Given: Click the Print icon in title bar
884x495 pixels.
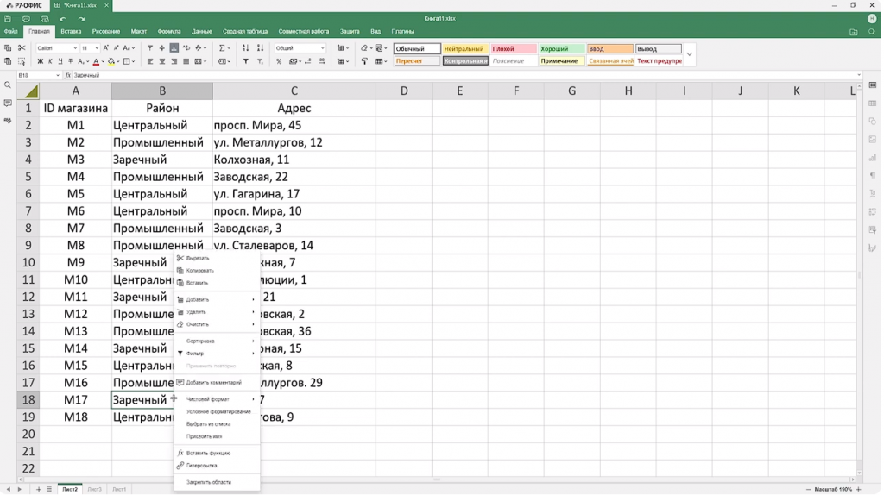Looking at the screenshot, I should pyautogui.click(x=26, y=19).
